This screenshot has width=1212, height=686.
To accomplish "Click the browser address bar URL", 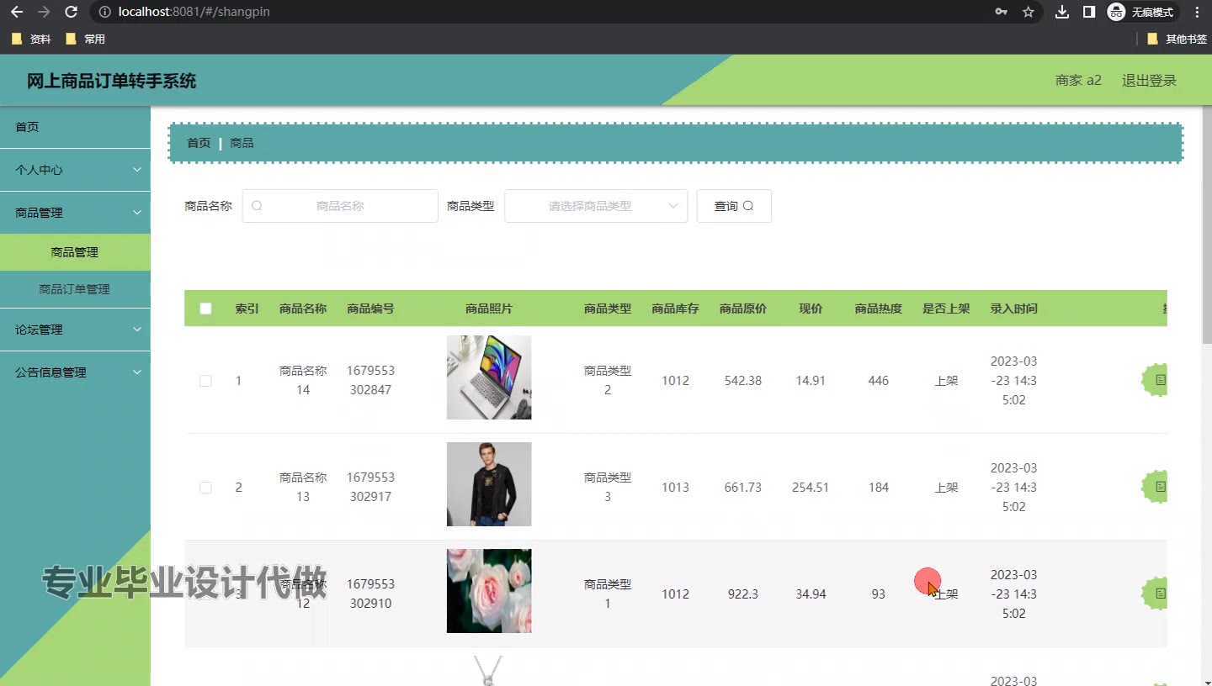I will 194,12.
